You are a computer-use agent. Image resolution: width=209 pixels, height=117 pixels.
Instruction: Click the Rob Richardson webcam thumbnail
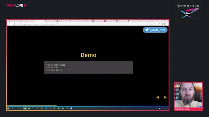188,95
